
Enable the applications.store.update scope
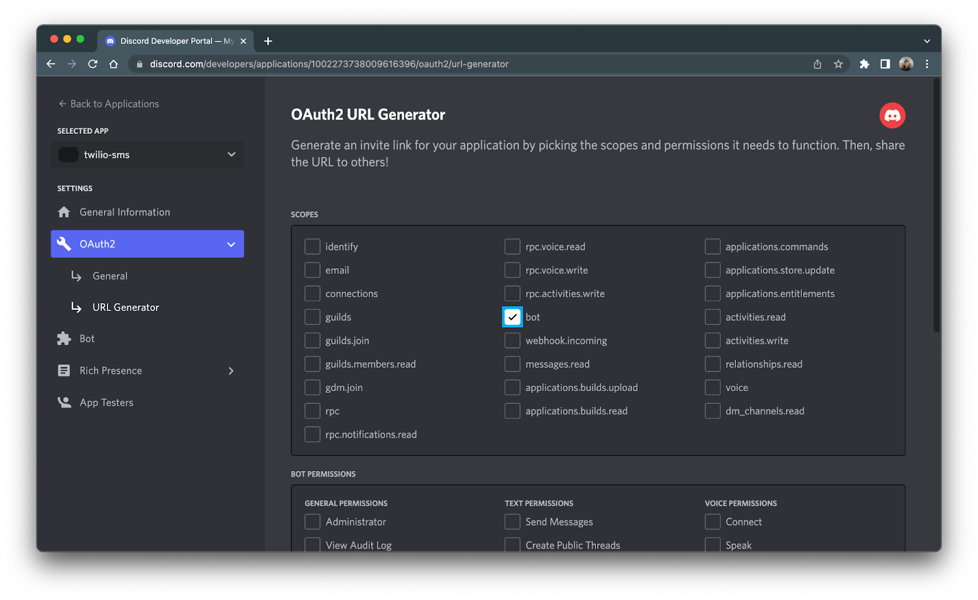713,270
